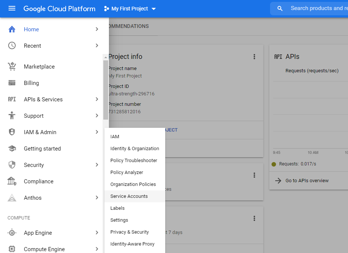Select Labels submenu item

(x=135, y=208)
